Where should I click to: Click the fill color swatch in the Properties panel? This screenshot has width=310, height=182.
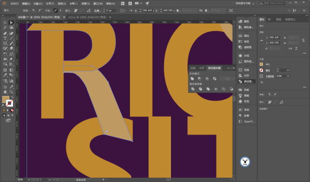(262, 64)
